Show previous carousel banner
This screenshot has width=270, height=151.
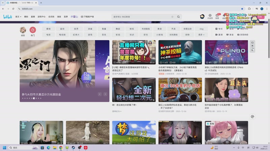point(100,94)
